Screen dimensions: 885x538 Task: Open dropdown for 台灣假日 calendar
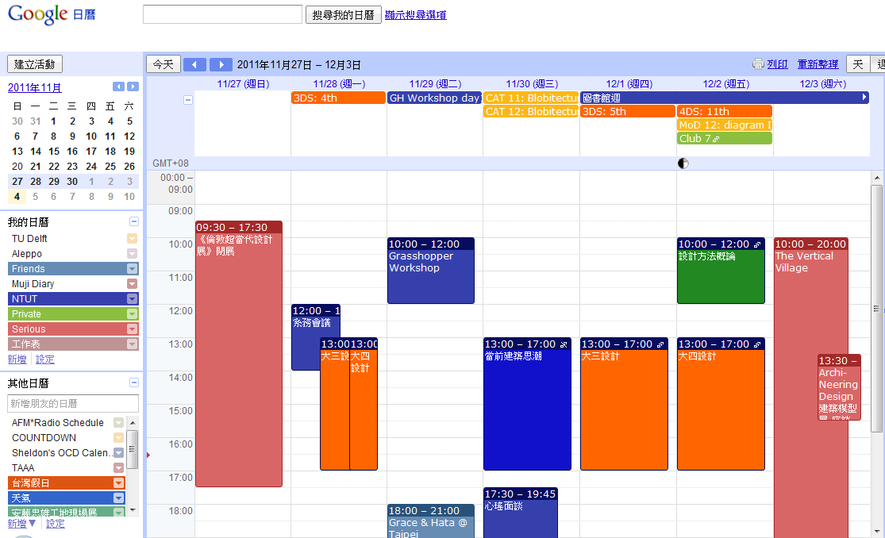click(118, 482)
